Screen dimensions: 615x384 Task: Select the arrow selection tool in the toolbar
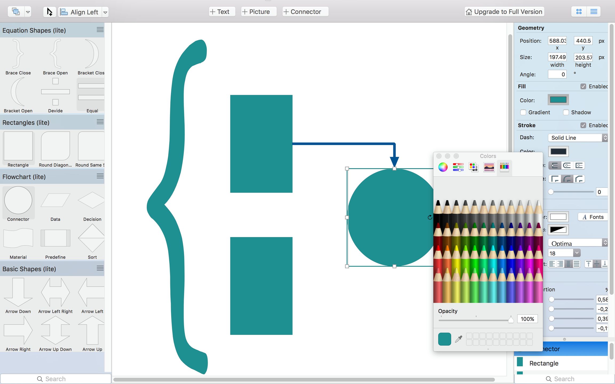coord(49,12)
